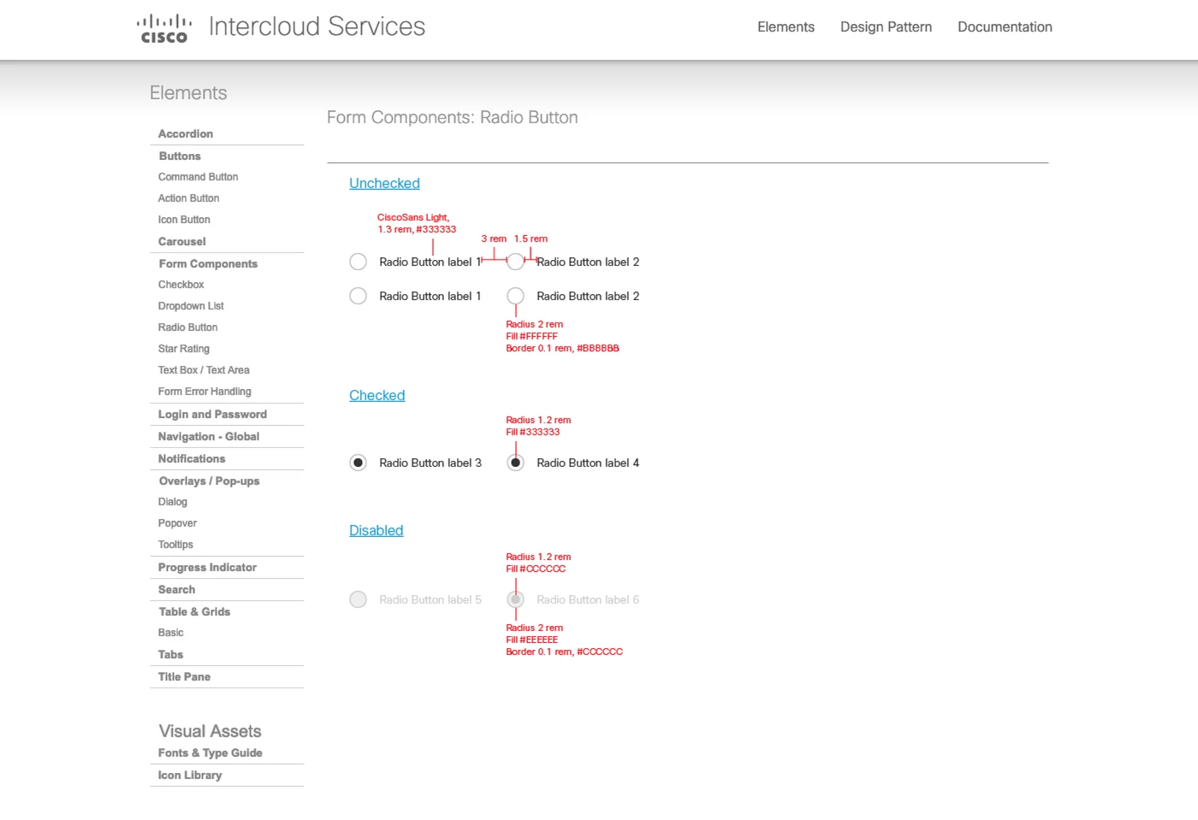Open Dialog sidebar entry
Viewport: 1198px width, 820px height.
tap(172, 502)
